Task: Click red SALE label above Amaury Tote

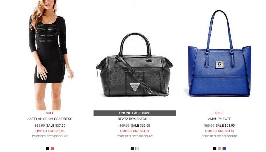Action: coord(219,113)
